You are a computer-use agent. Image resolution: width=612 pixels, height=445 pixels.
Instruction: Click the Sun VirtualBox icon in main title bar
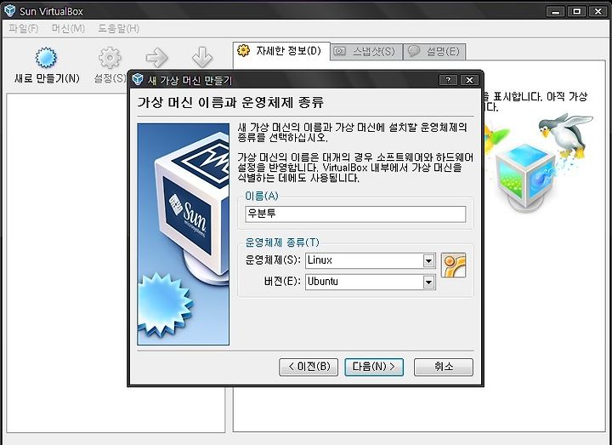9,11
